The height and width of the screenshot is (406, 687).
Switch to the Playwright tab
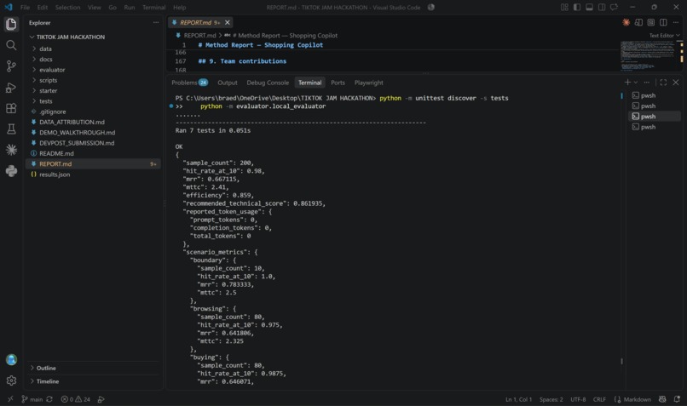(368, 83)
